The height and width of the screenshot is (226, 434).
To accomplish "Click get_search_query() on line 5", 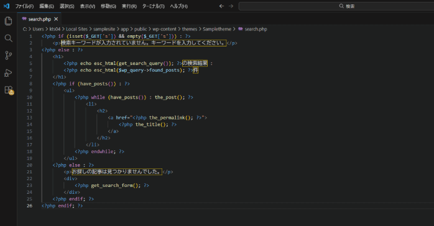I will pos(143,63).
